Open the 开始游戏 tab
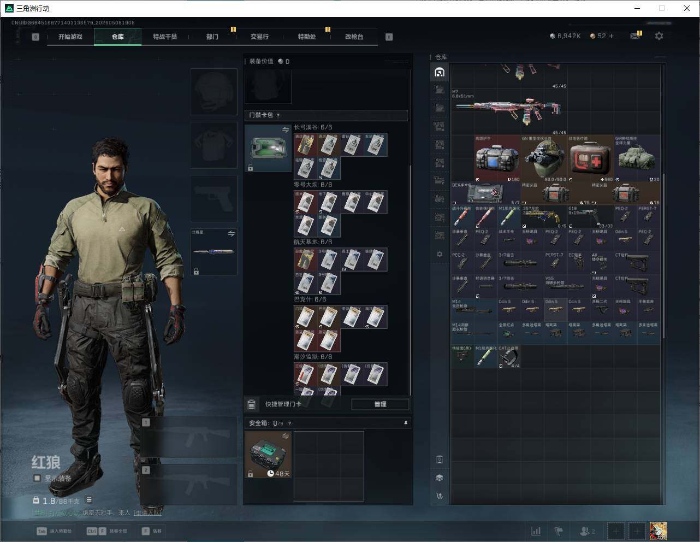700x542 pixels. [x=70, y=37]
